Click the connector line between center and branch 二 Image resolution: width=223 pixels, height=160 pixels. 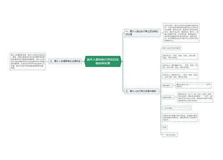83,61
